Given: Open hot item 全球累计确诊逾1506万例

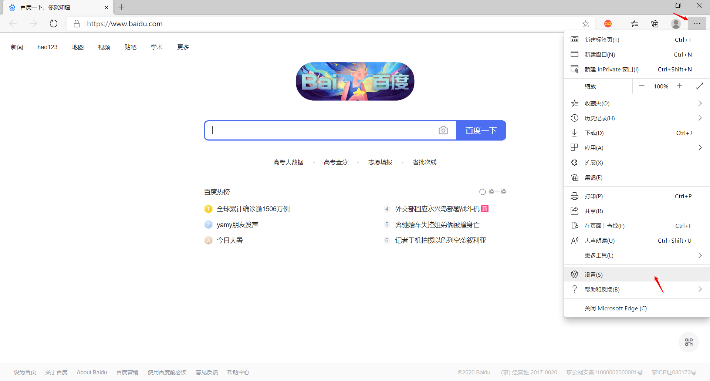Looking at the screenshot, I should (253, 209).
